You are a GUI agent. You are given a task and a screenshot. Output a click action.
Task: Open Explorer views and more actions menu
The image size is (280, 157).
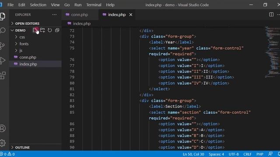tap(54, 14)
